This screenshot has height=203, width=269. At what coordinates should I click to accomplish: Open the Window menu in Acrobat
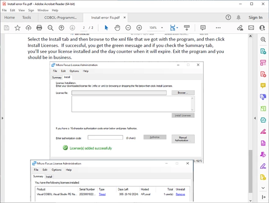43,10
